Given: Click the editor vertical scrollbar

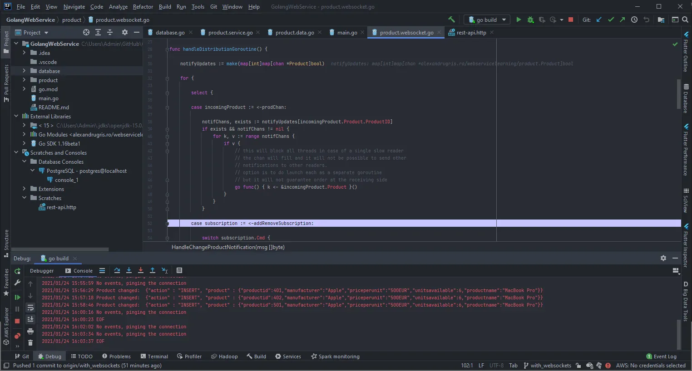Looking at the screenshot, I should [679, 93].
